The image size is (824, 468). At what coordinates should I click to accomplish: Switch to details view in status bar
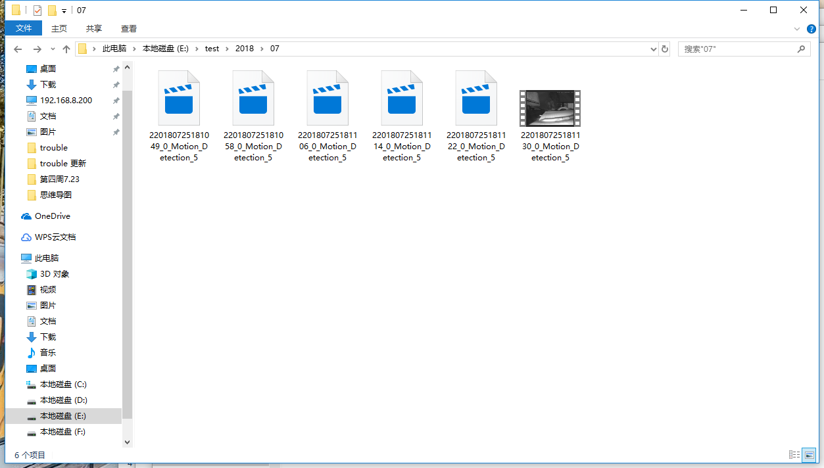794,455
